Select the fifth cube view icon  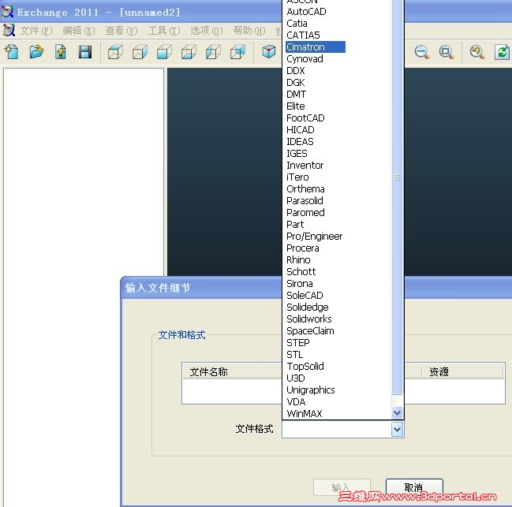pos(213,52)
